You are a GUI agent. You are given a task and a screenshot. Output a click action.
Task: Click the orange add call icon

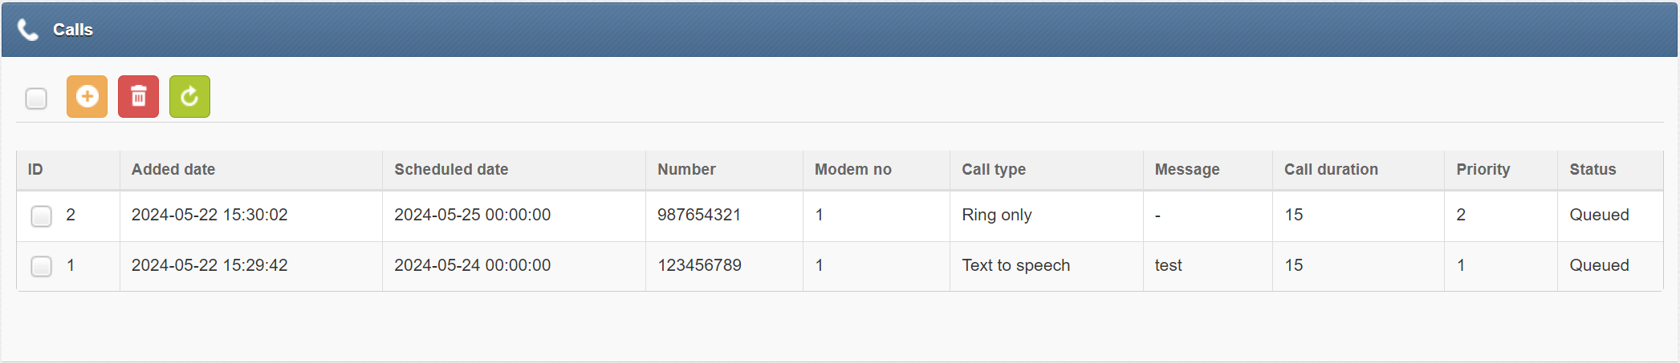87,97
